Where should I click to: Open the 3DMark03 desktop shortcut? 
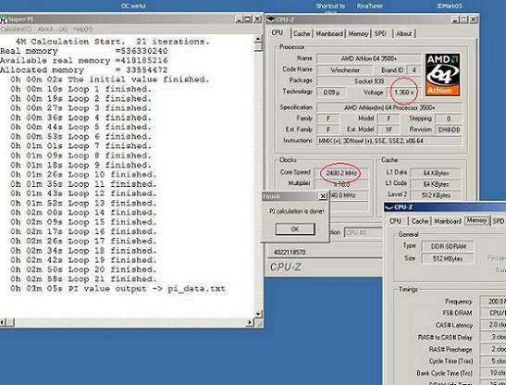pos(449,6)
